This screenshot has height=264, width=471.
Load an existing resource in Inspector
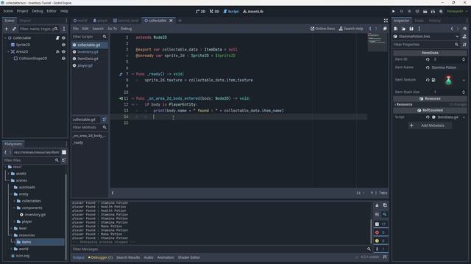coord(403,29)
